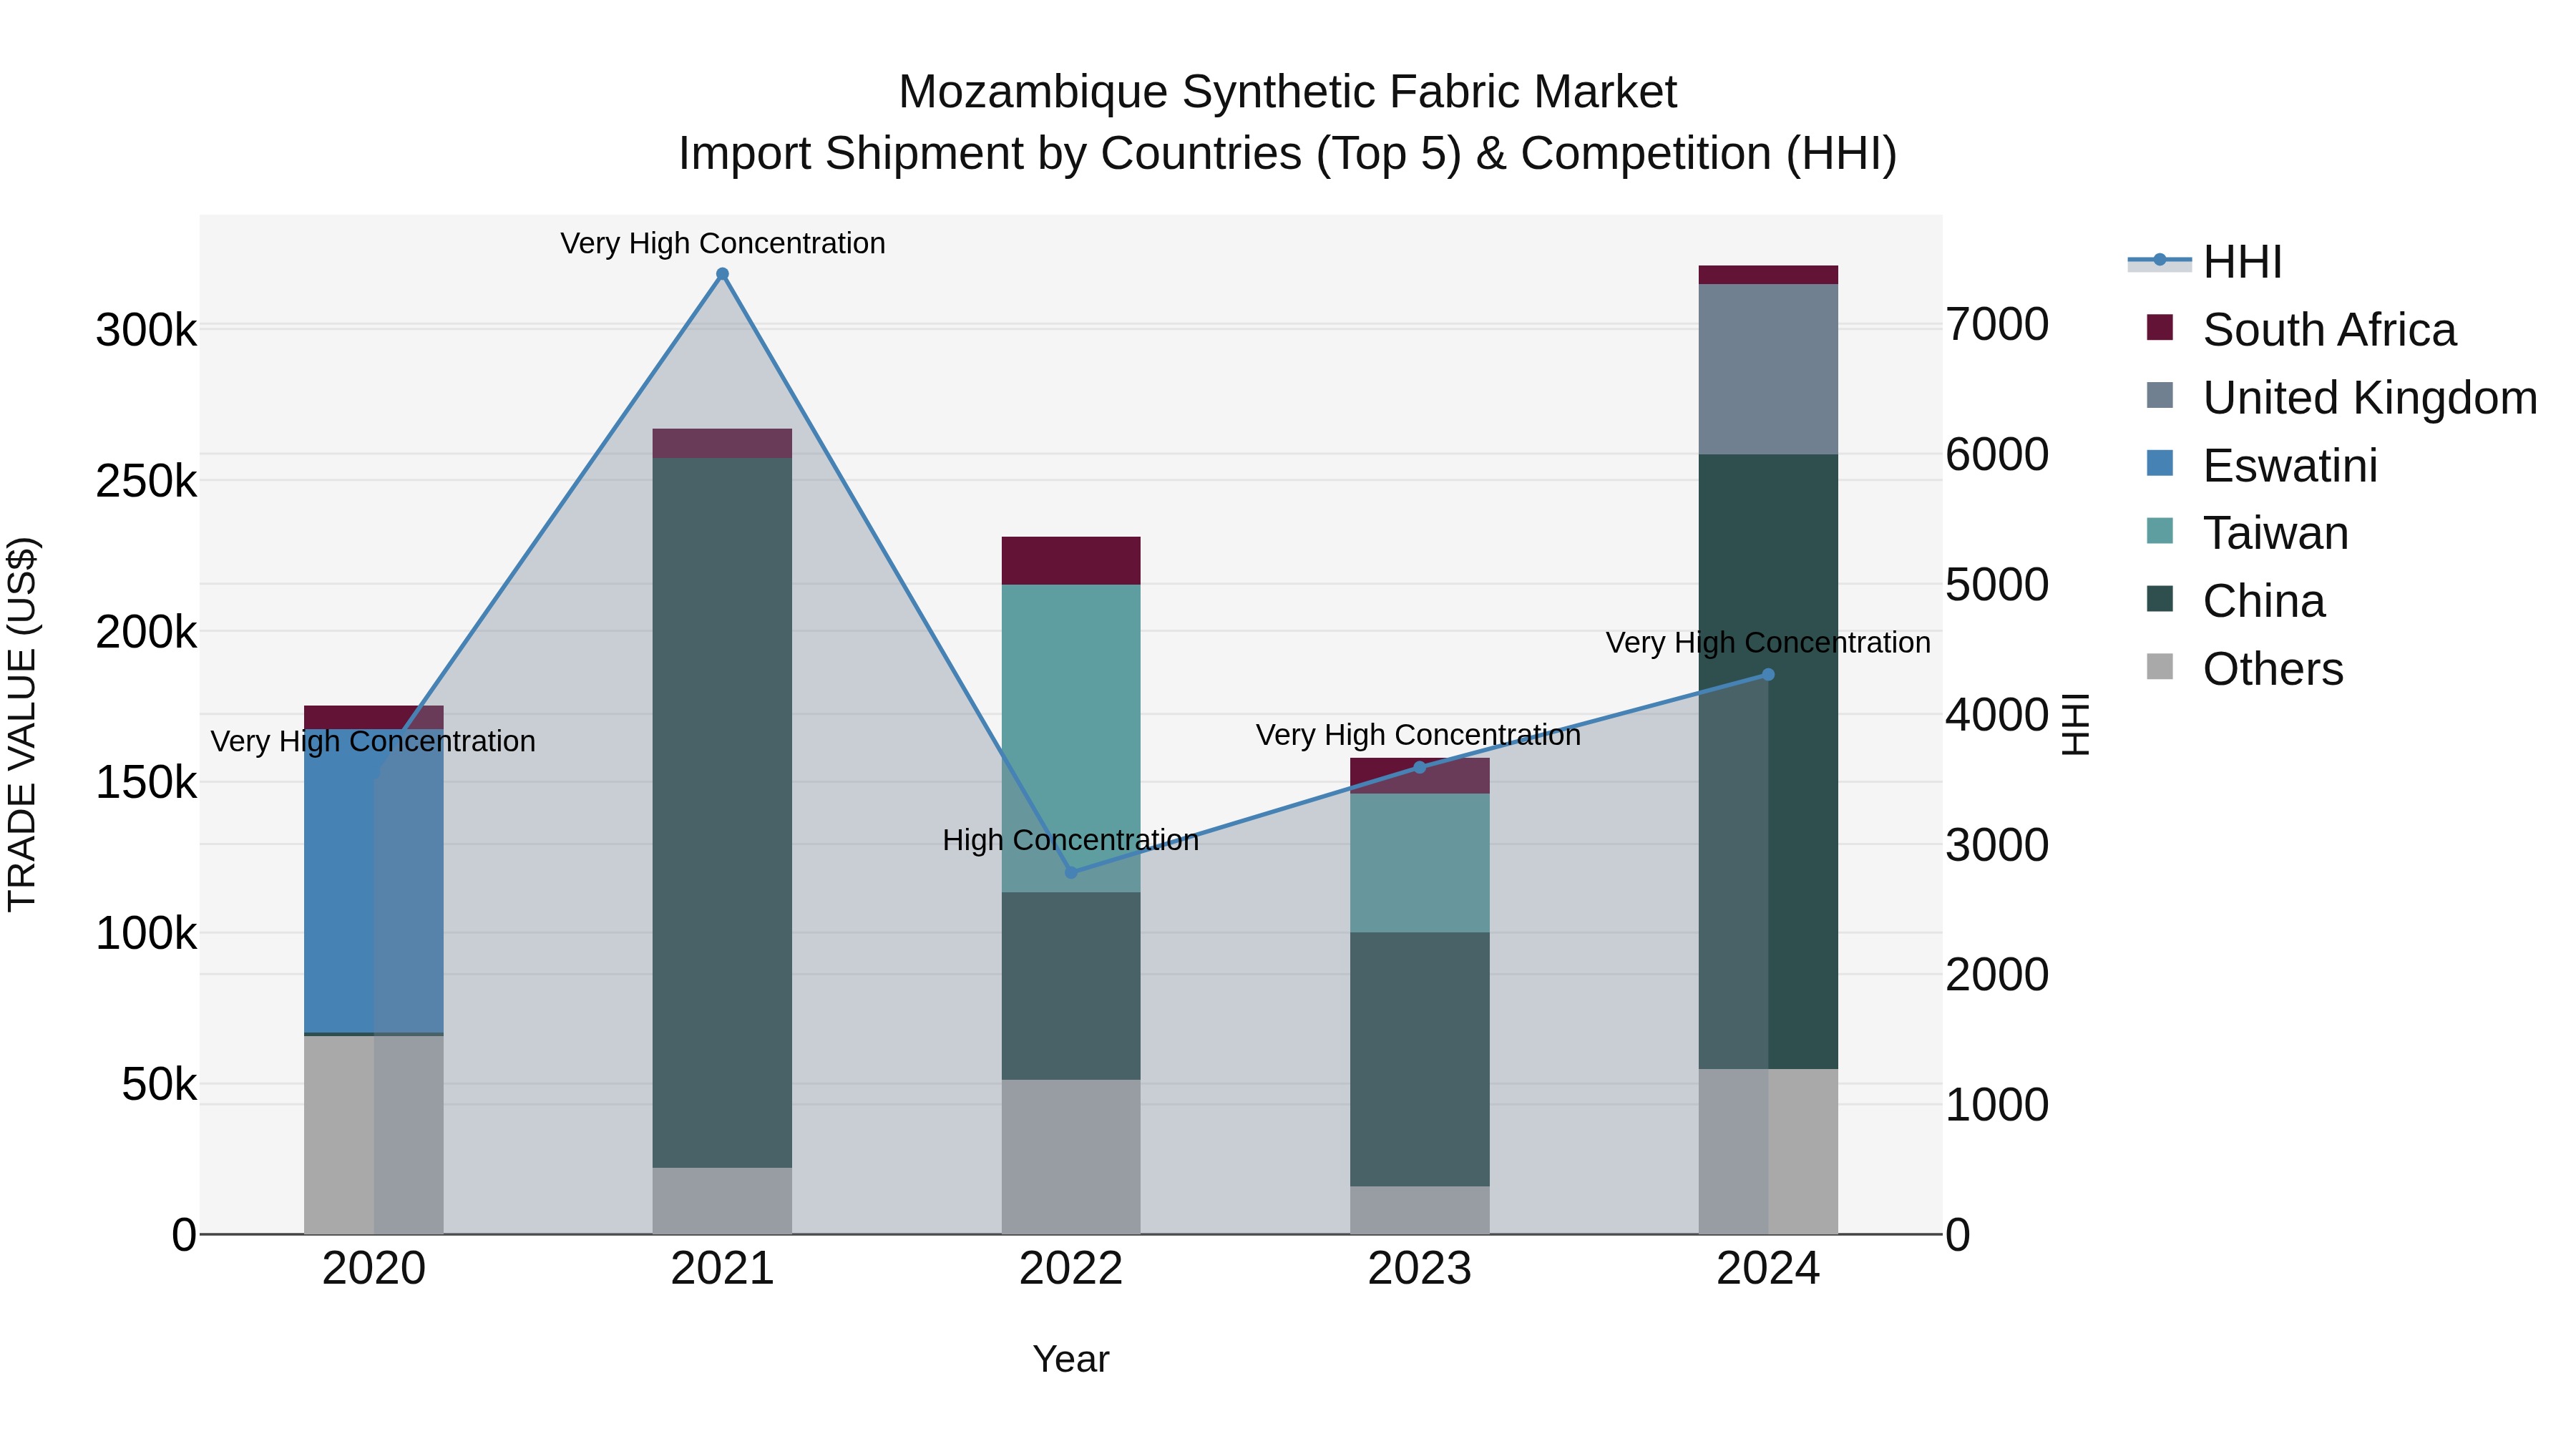
Task: Click the HHI marker for 2023
Action: pos(1419,767)
